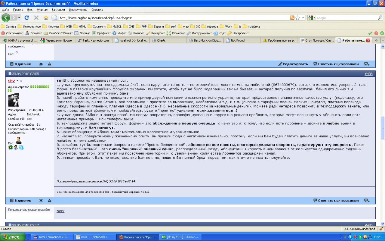Viewport: 385px width, 241px height.
Task: Toggle the green checkmark validation indicator
Action: (x=370, y=33)
